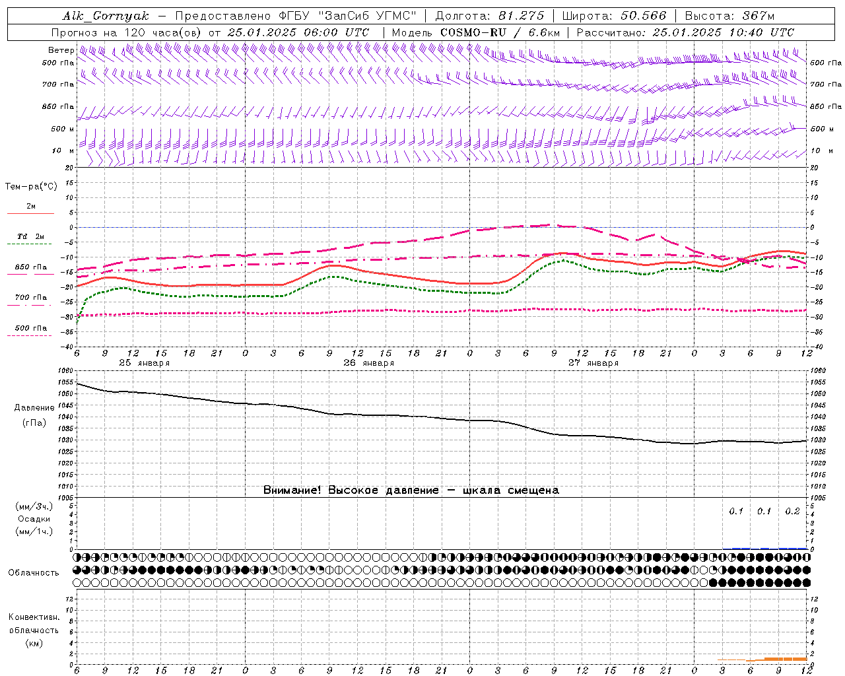The width and height of the screenshot is (845, 676).
Task: Click the 'Давление' pressure label
Action: click(x=34, y=408)
